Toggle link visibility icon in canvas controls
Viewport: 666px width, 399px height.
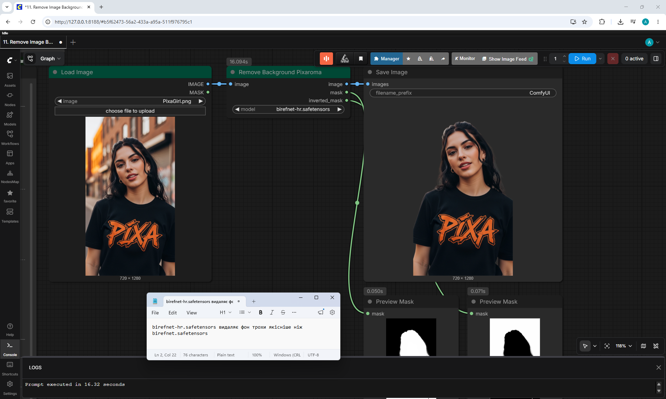(656, 346)
